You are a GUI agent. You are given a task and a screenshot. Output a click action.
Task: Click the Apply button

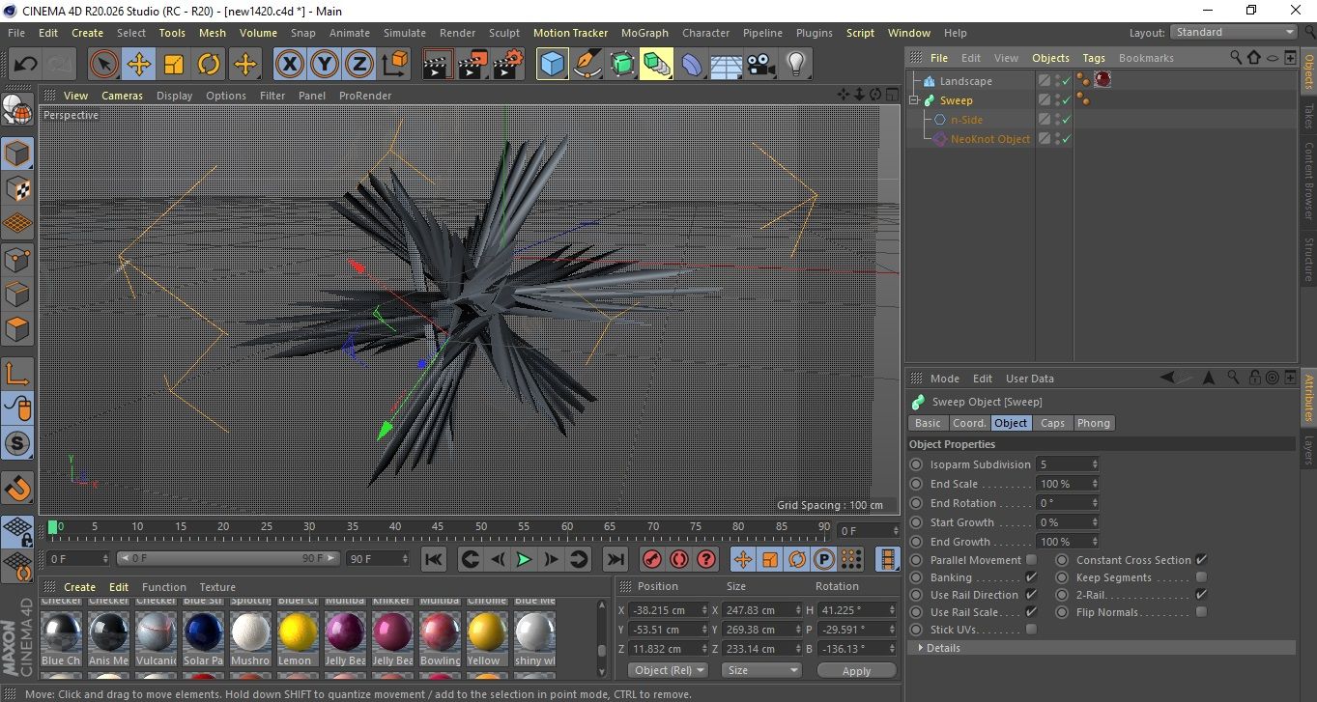pyautogui.click(x=856, y=670)
